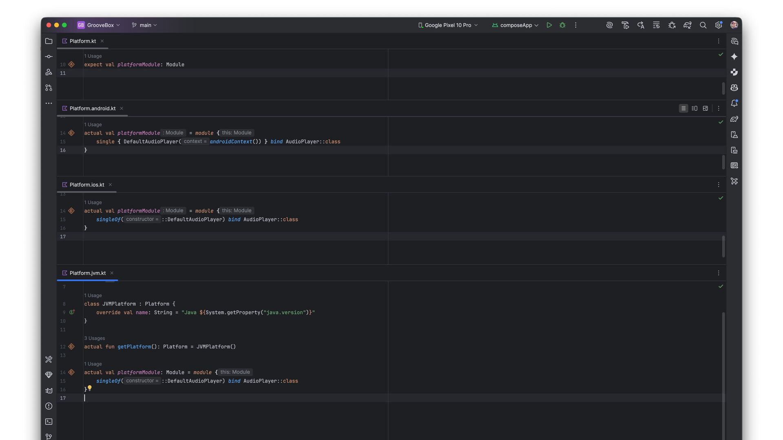Switch editor to split view mode
The height and width of the screenshot is (440, 783).
click(695, 108)
